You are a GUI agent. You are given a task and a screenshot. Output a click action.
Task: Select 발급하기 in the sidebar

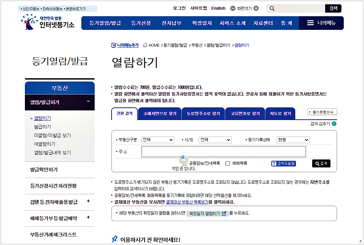click(43, 127)
